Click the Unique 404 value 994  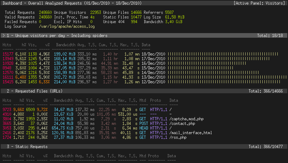(x=134, y=22)
